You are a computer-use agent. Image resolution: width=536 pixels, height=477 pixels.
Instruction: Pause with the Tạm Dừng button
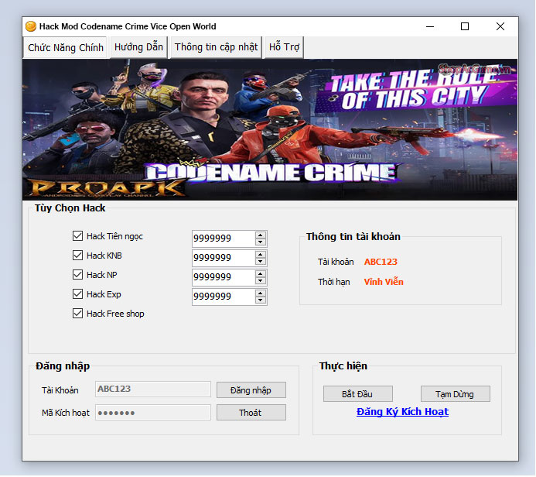[456, 394]
